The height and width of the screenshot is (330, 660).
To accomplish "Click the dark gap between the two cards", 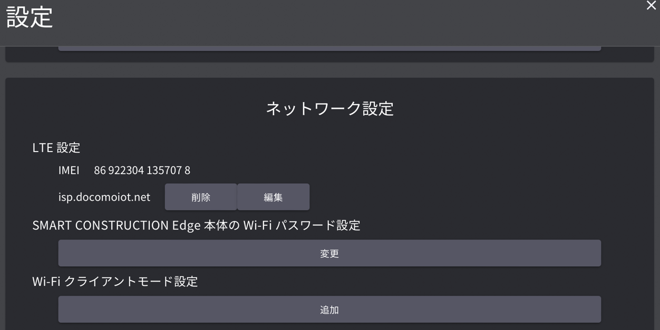I will 329,70.
